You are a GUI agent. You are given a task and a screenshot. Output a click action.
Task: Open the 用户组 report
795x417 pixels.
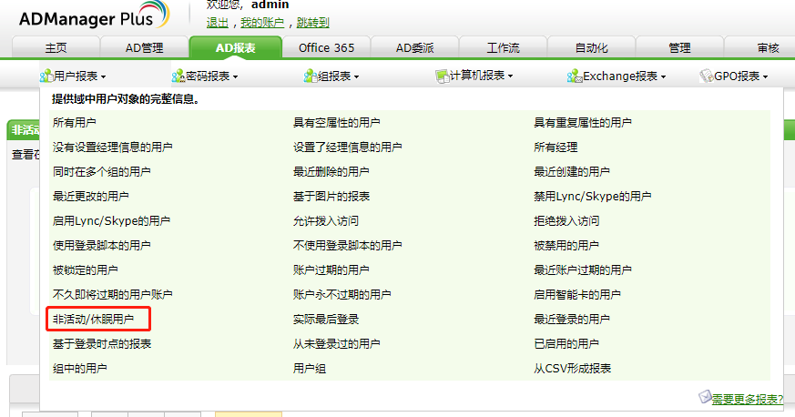click(x=310, y=369)
